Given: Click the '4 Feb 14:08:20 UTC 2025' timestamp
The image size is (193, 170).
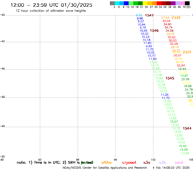Looking at the screenshot, I should 171,168.
